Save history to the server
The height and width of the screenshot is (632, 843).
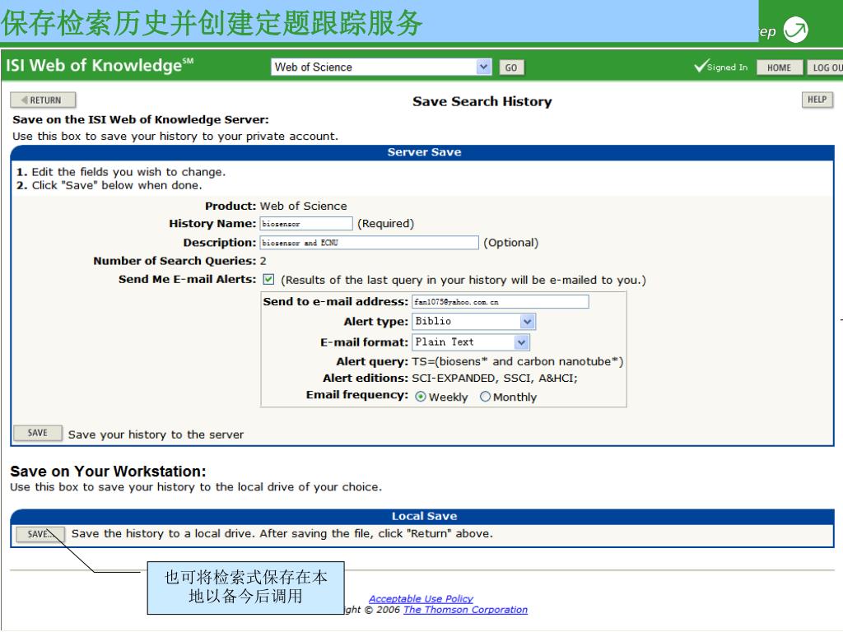tap(38, 433)
